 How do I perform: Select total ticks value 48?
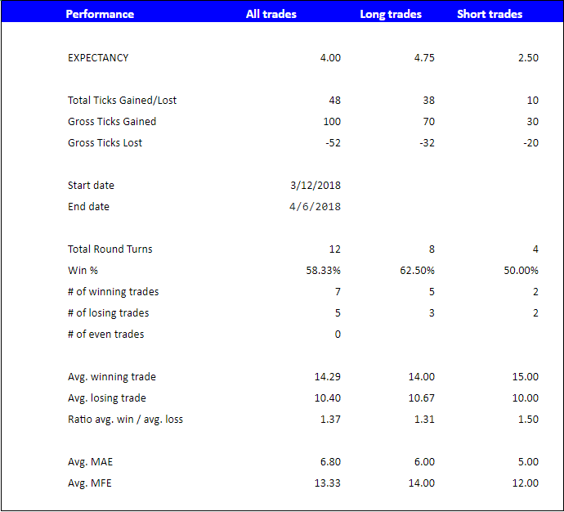[335, 101]
